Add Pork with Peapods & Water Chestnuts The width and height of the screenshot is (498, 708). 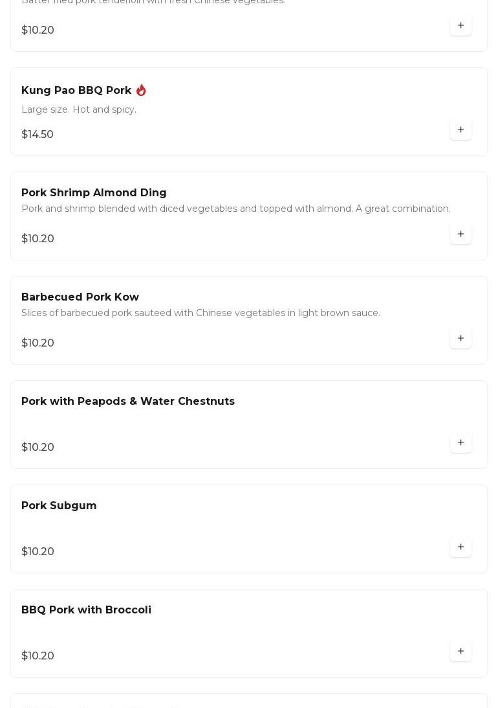[x=460, y=442]
